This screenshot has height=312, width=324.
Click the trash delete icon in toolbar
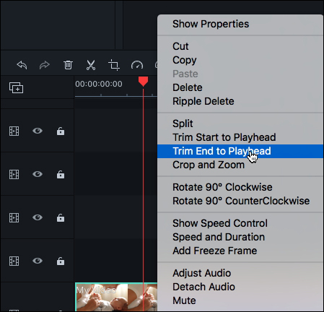(68, 65)
